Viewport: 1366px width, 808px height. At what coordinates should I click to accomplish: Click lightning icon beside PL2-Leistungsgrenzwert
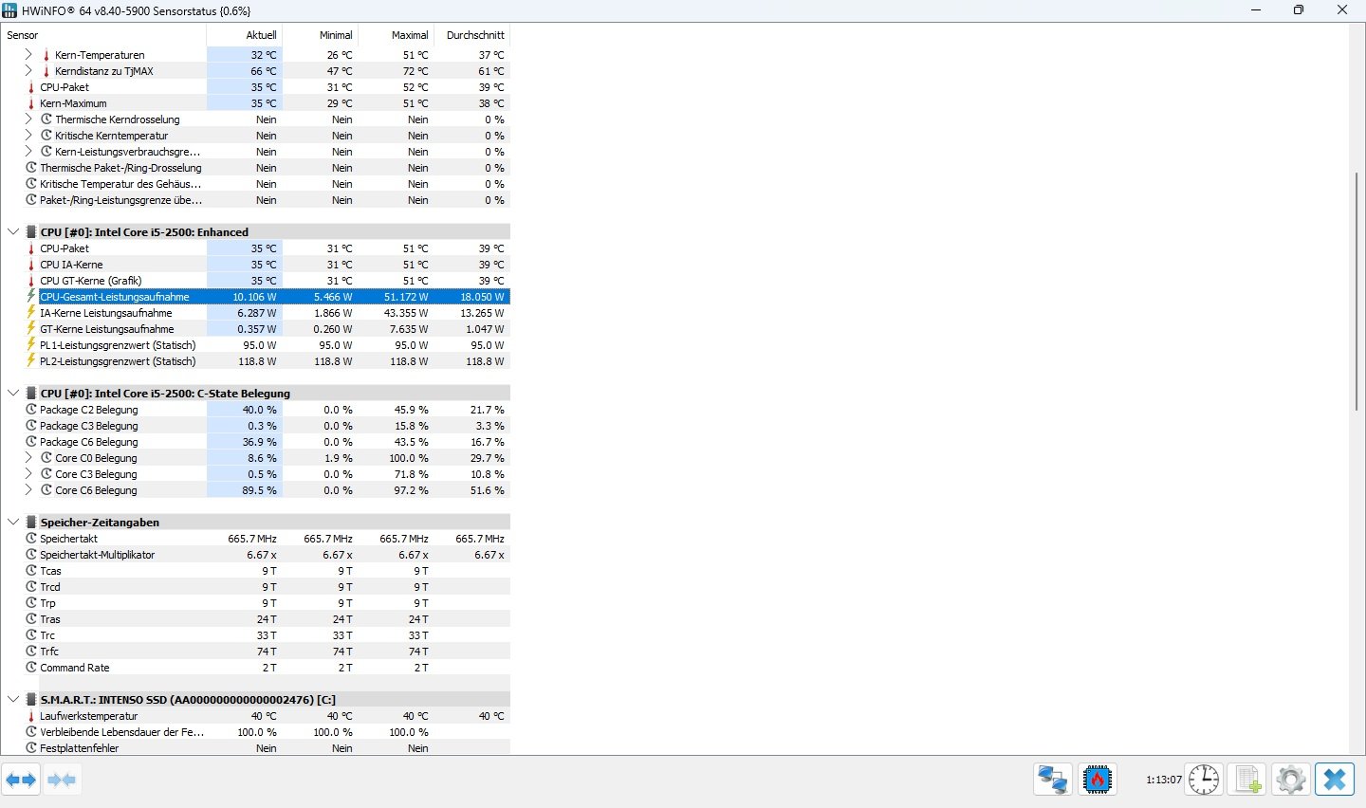31,361
